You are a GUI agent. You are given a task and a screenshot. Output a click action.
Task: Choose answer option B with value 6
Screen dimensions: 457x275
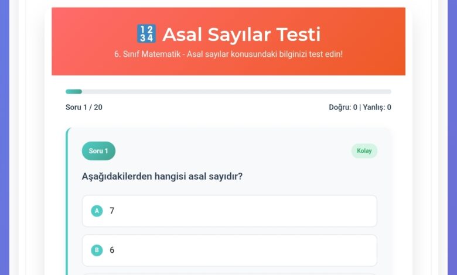coord(229,250)
